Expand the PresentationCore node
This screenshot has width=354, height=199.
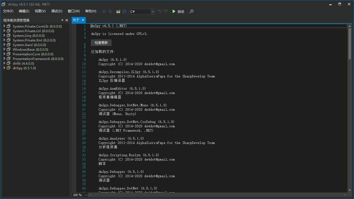click(4, 54)
